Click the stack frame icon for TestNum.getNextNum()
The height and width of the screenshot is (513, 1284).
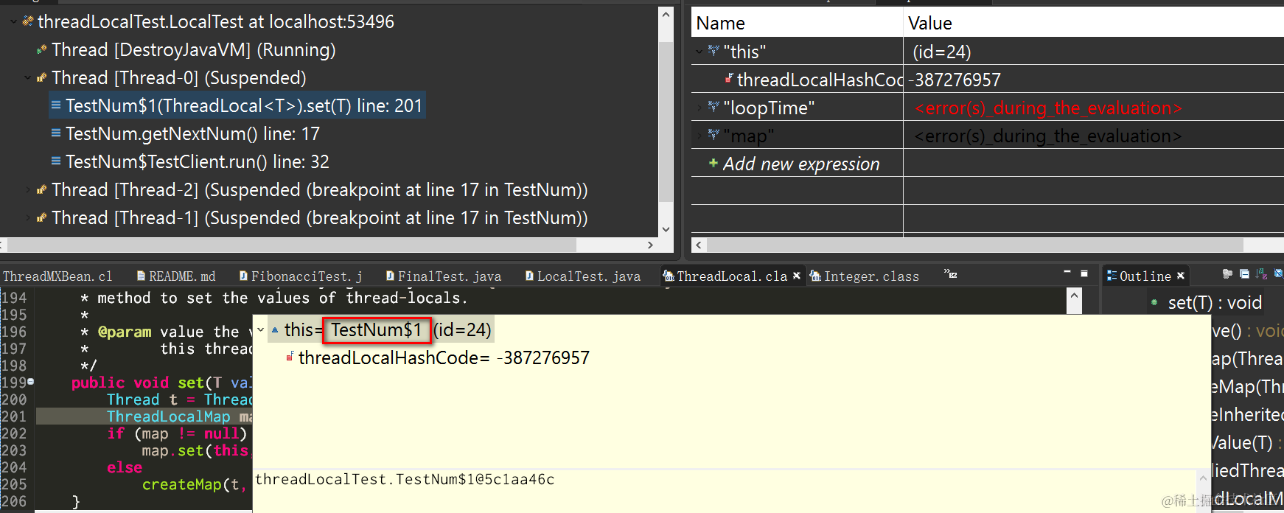click(x=56, y=133)
